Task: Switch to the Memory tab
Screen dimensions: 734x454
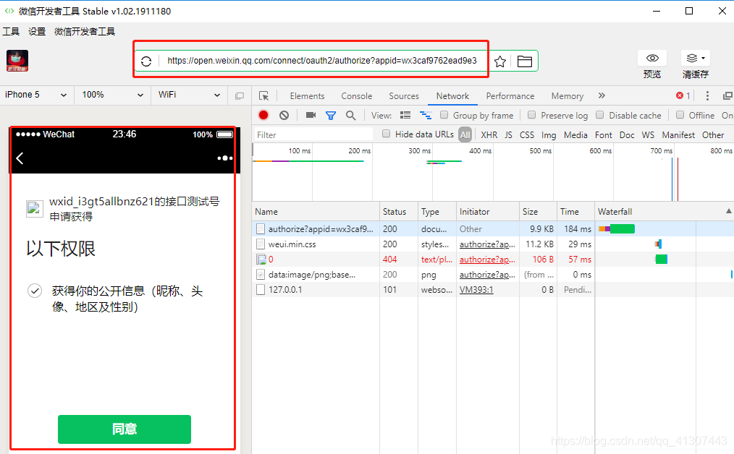Action: point(568,96)
